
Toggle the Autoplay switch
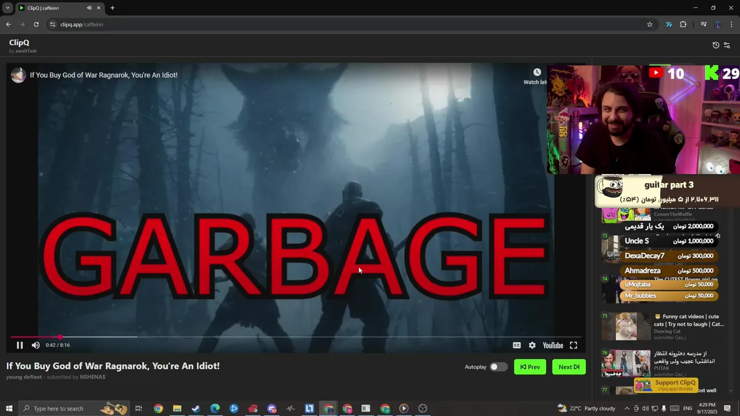[498, 367]
